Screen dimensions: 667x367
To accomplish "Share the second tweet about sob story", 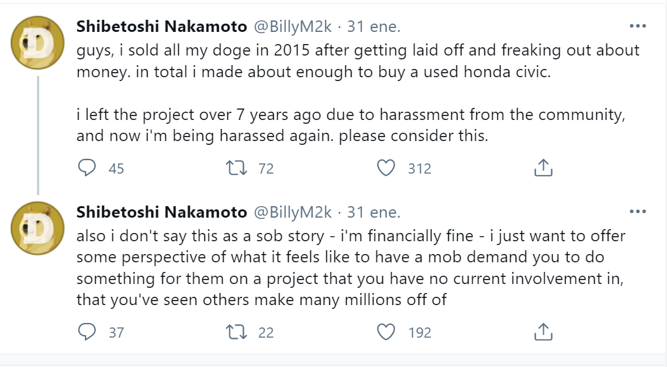I will click(542, 332).
